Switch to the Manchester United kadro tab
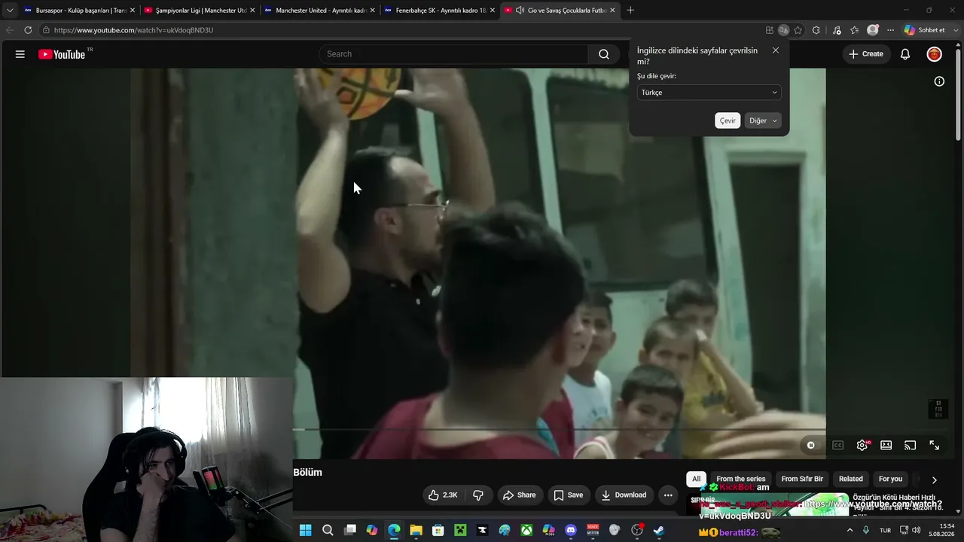This screenshot has width=964, height=542. pos(319,11)
